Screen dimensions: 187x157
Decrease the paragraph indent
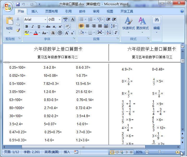point(108,19)
